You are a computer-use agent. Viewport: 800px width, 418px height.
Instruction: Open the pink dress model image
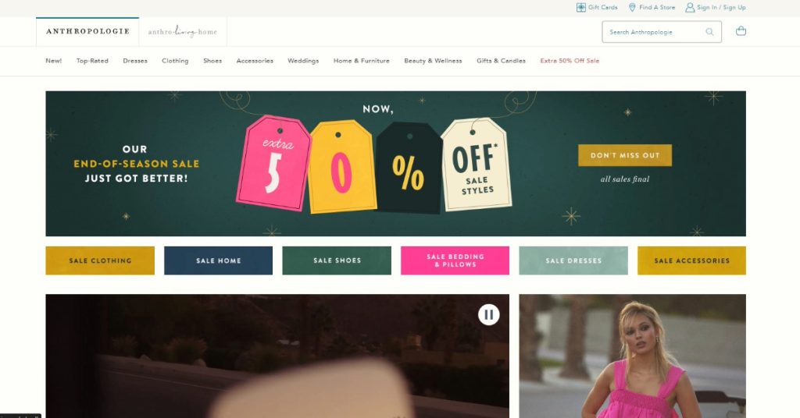[633, 356]
